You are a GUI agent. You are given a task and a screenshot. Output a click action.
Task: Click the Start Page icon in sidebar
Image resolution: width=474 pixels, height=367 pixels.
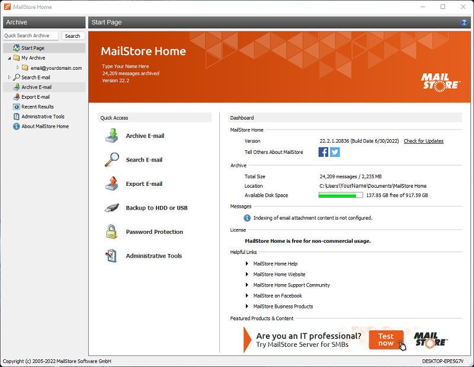pyautogui.click(x=17, y=48)
